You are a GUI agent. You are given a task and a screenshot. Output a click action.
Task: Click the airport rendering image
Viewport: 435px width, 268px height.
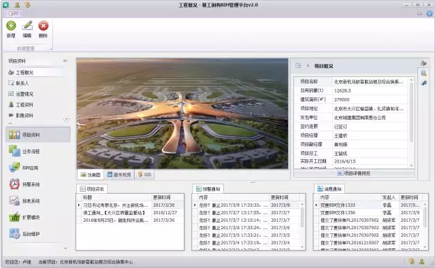182,114
